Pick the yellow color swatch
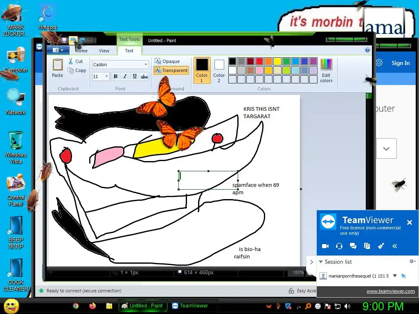The width and height of the screenshot is (419, 314). [x=277, y=61]
